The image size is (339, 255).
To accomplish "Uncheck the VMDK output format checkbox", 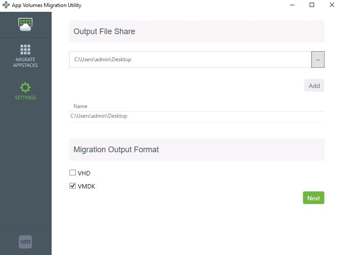I will (x=73, y=186).
